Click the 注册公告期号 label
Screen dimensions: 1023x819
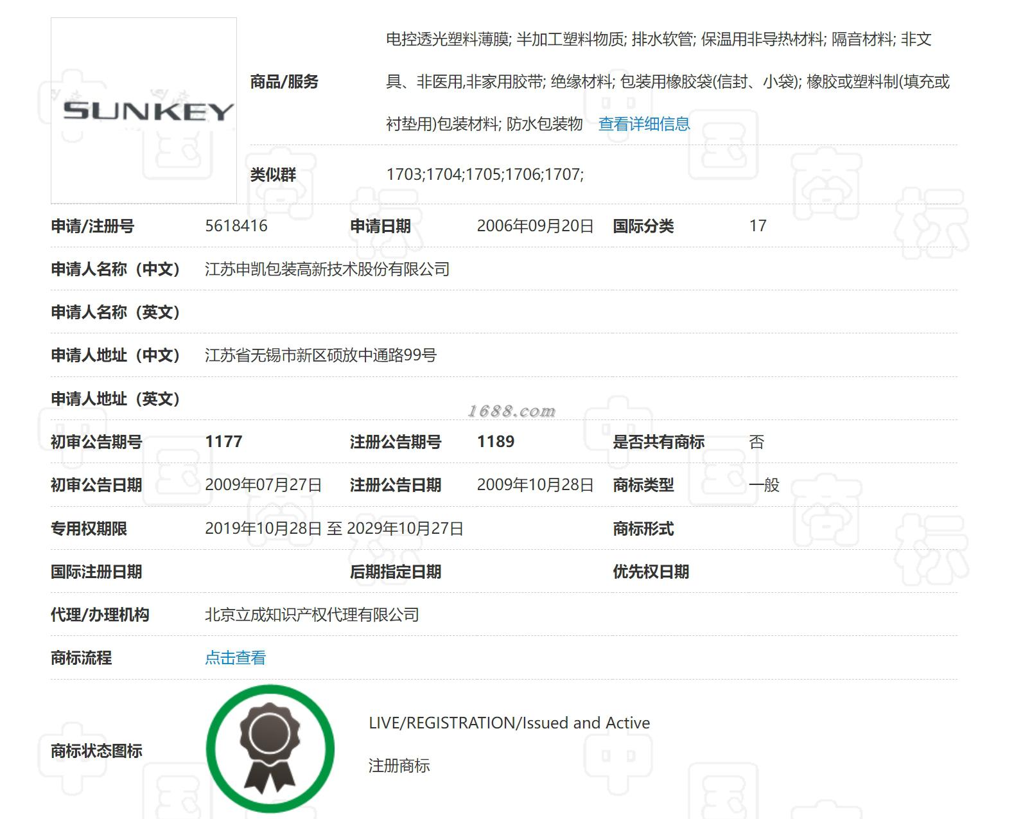[396, 442]
